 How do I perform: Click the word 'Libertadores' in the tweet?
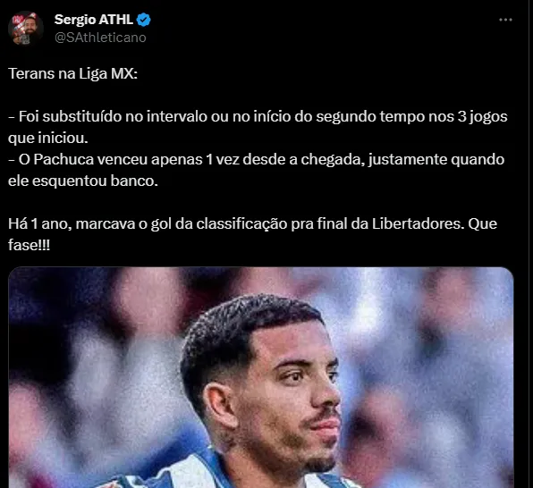pos(418,223)
